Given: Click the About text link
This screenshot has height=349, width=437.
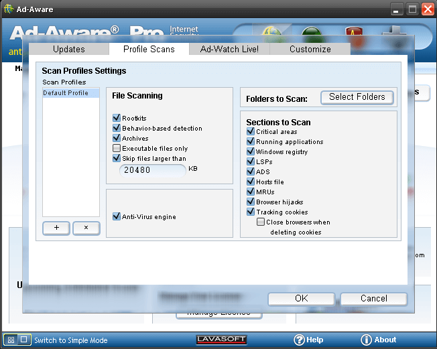Looking at the screenshot, I should tap(385, 340).
